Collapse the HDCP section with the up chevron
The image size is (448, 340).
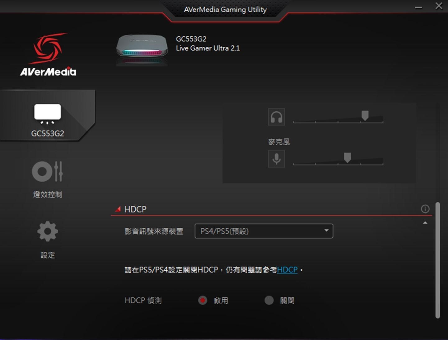[425, 222]
